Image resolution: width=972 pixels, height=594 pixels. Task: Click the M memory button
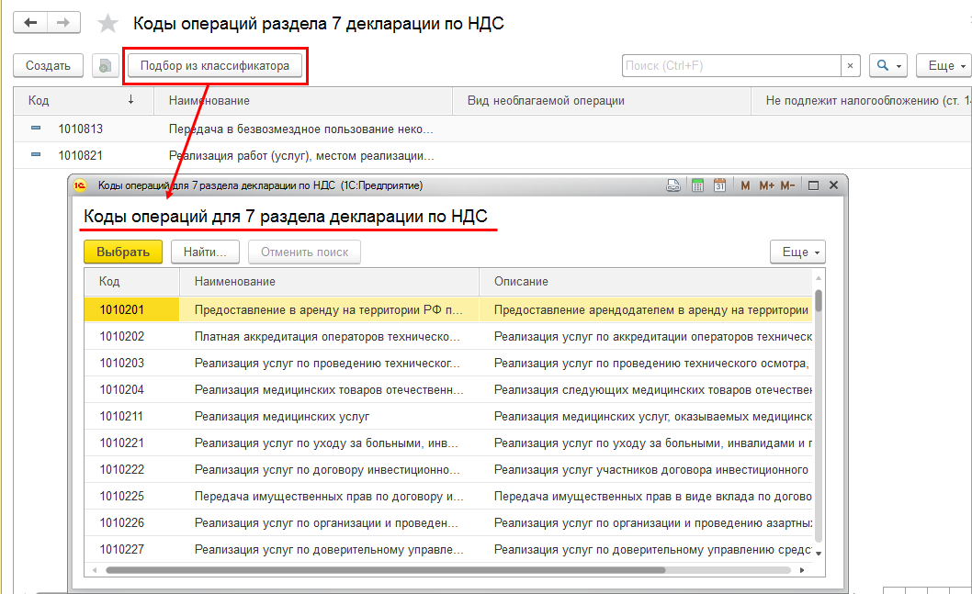pyautogui.click(x=745, y=185)
